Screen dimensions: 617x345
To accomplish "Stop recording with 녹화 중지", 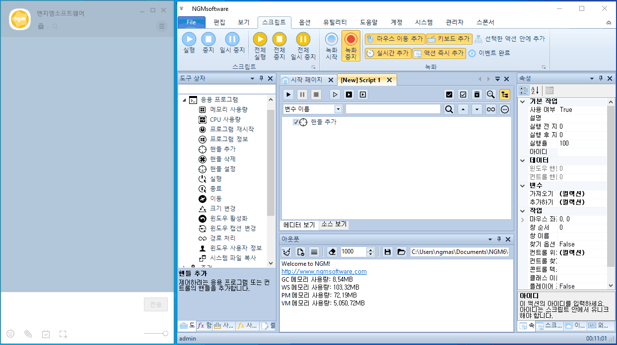I will coord(351,46).
